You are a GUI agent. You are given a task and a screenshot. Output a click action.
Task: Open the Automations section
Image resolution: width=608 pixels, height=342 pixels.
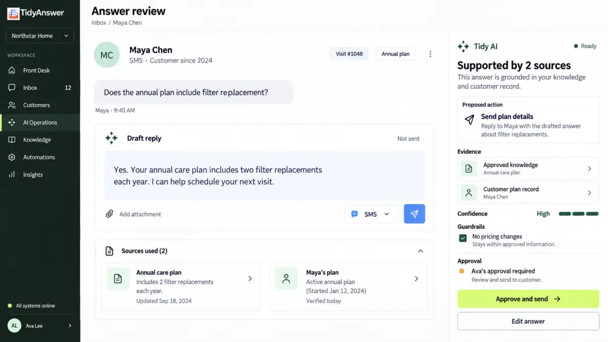click(x=40, y=157)
